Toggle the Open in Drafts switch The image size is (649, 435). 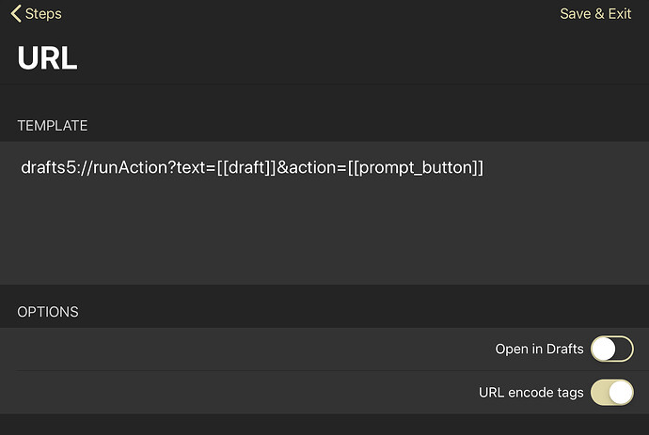pyautogui.click(x=612, y=349)
